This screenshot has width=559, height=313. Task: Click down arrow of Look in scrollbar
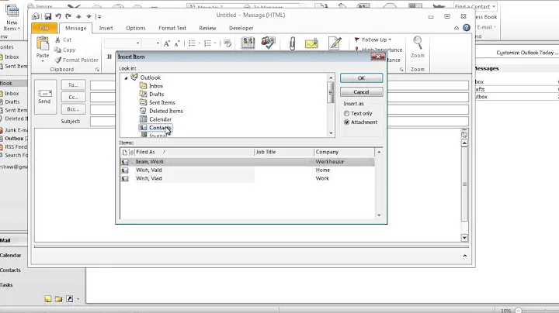coord(331,133)
